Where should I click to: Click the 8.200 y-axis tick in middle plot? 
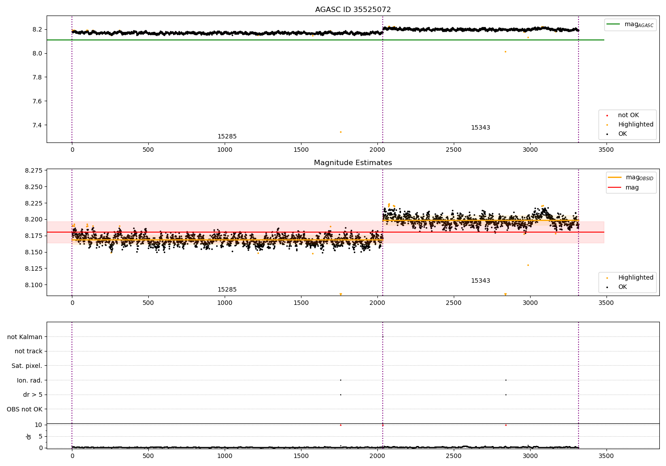click(34, 220)
